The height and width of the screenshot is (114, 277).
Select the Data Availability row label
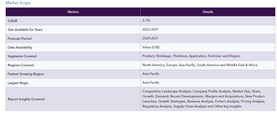[20, 47]
